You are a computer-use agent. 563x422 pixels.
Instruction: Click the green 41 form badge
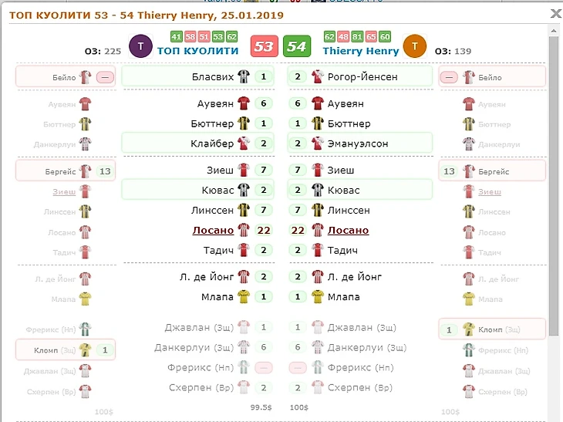(176, 36)
